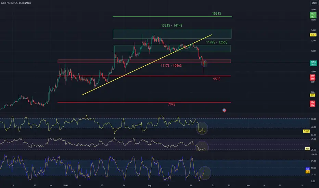The height and width of the screenshot is (188, 319).
Task: Select the green 1531$ horizontal line
Action: pos(172,17)
